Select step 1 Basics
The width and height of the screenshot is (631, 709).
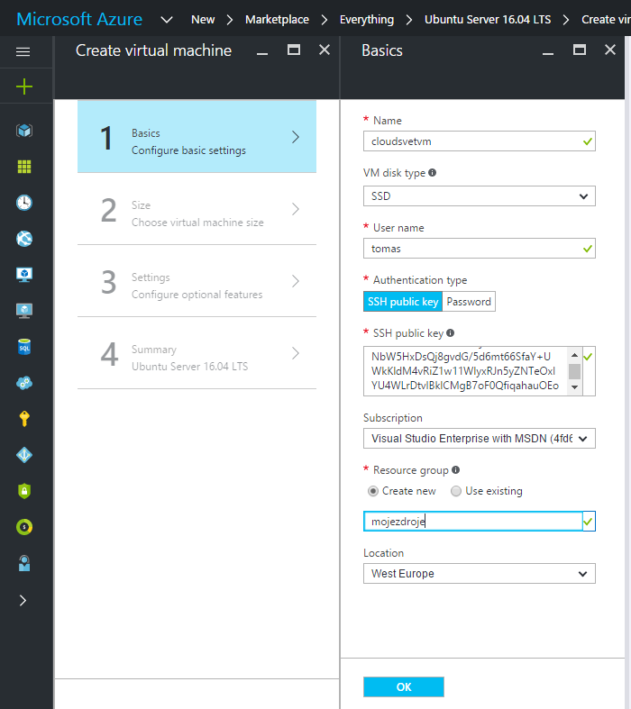[x=197, y=136]
